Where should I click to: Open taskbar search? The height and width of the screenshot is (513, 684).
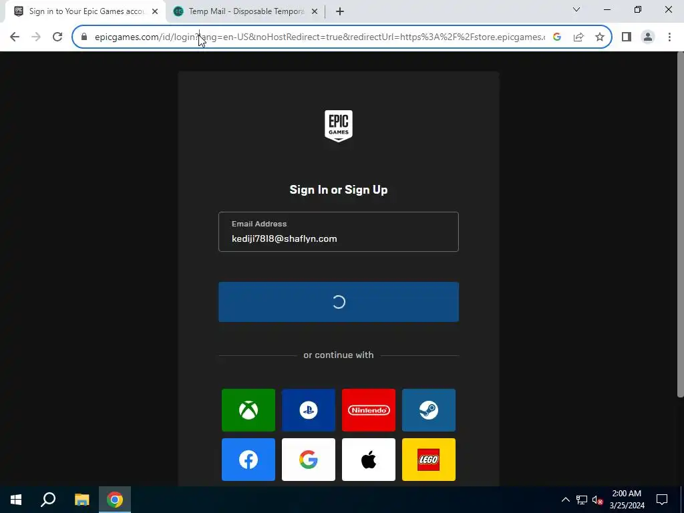coord(48,500)
